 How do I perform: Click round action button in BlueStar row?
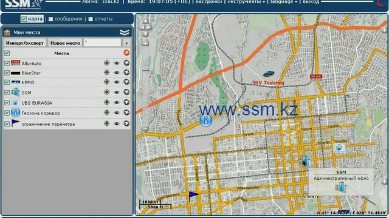point(126,73)
